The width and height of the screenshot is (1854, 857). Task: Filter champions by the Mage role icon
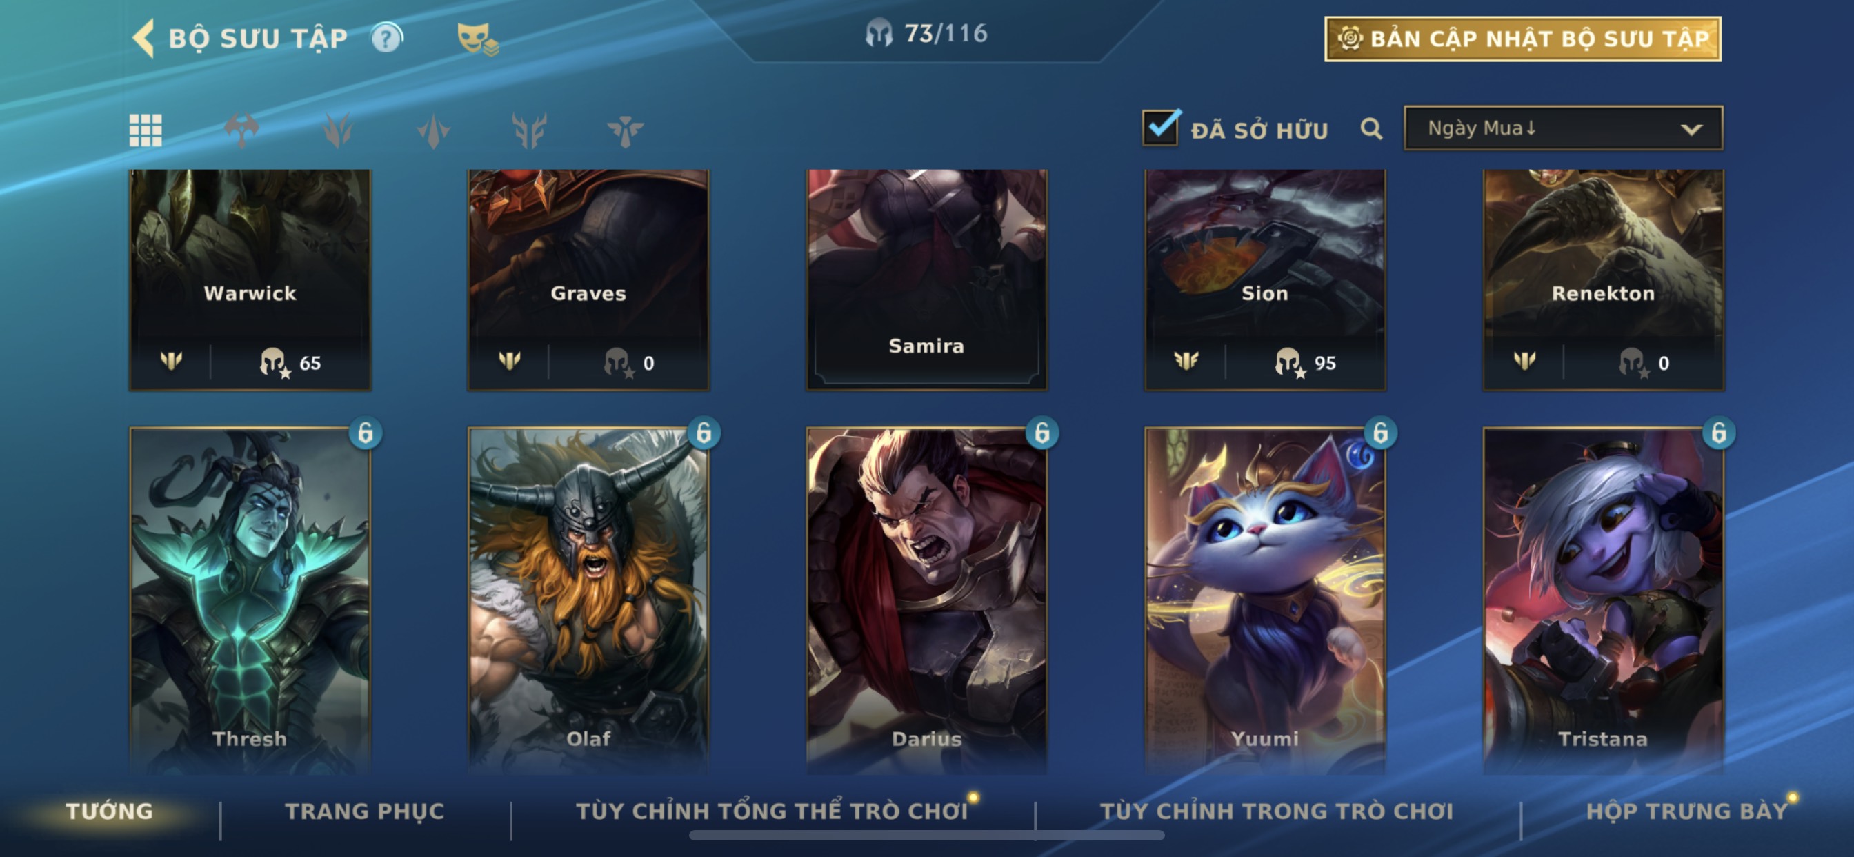click(337, 130)
